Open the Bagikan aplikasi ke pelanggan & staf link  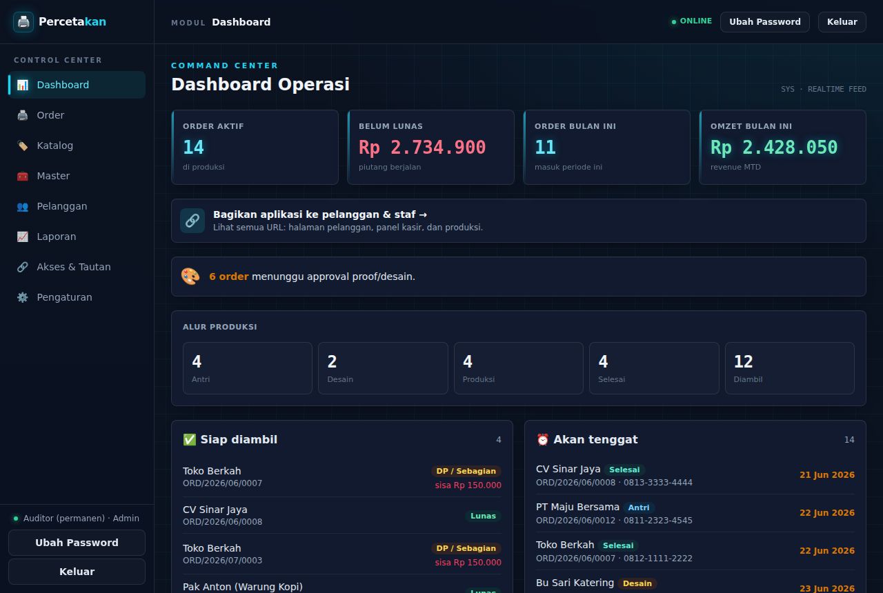[x=519, y=221]
